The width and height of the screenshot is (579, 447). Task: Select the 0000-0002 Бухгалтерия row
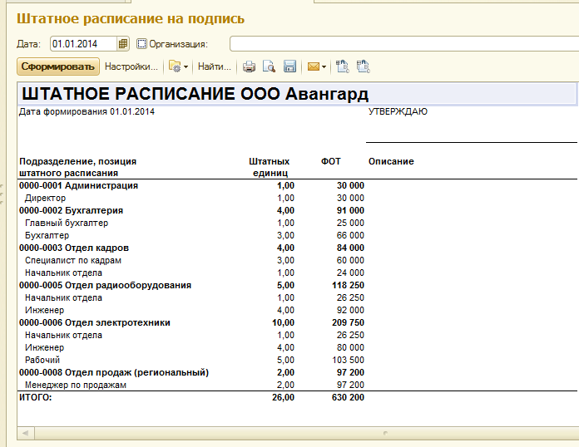pos(71,211)
